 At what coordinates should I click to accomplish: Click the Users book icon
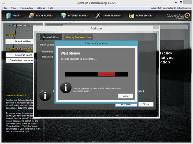8,16
